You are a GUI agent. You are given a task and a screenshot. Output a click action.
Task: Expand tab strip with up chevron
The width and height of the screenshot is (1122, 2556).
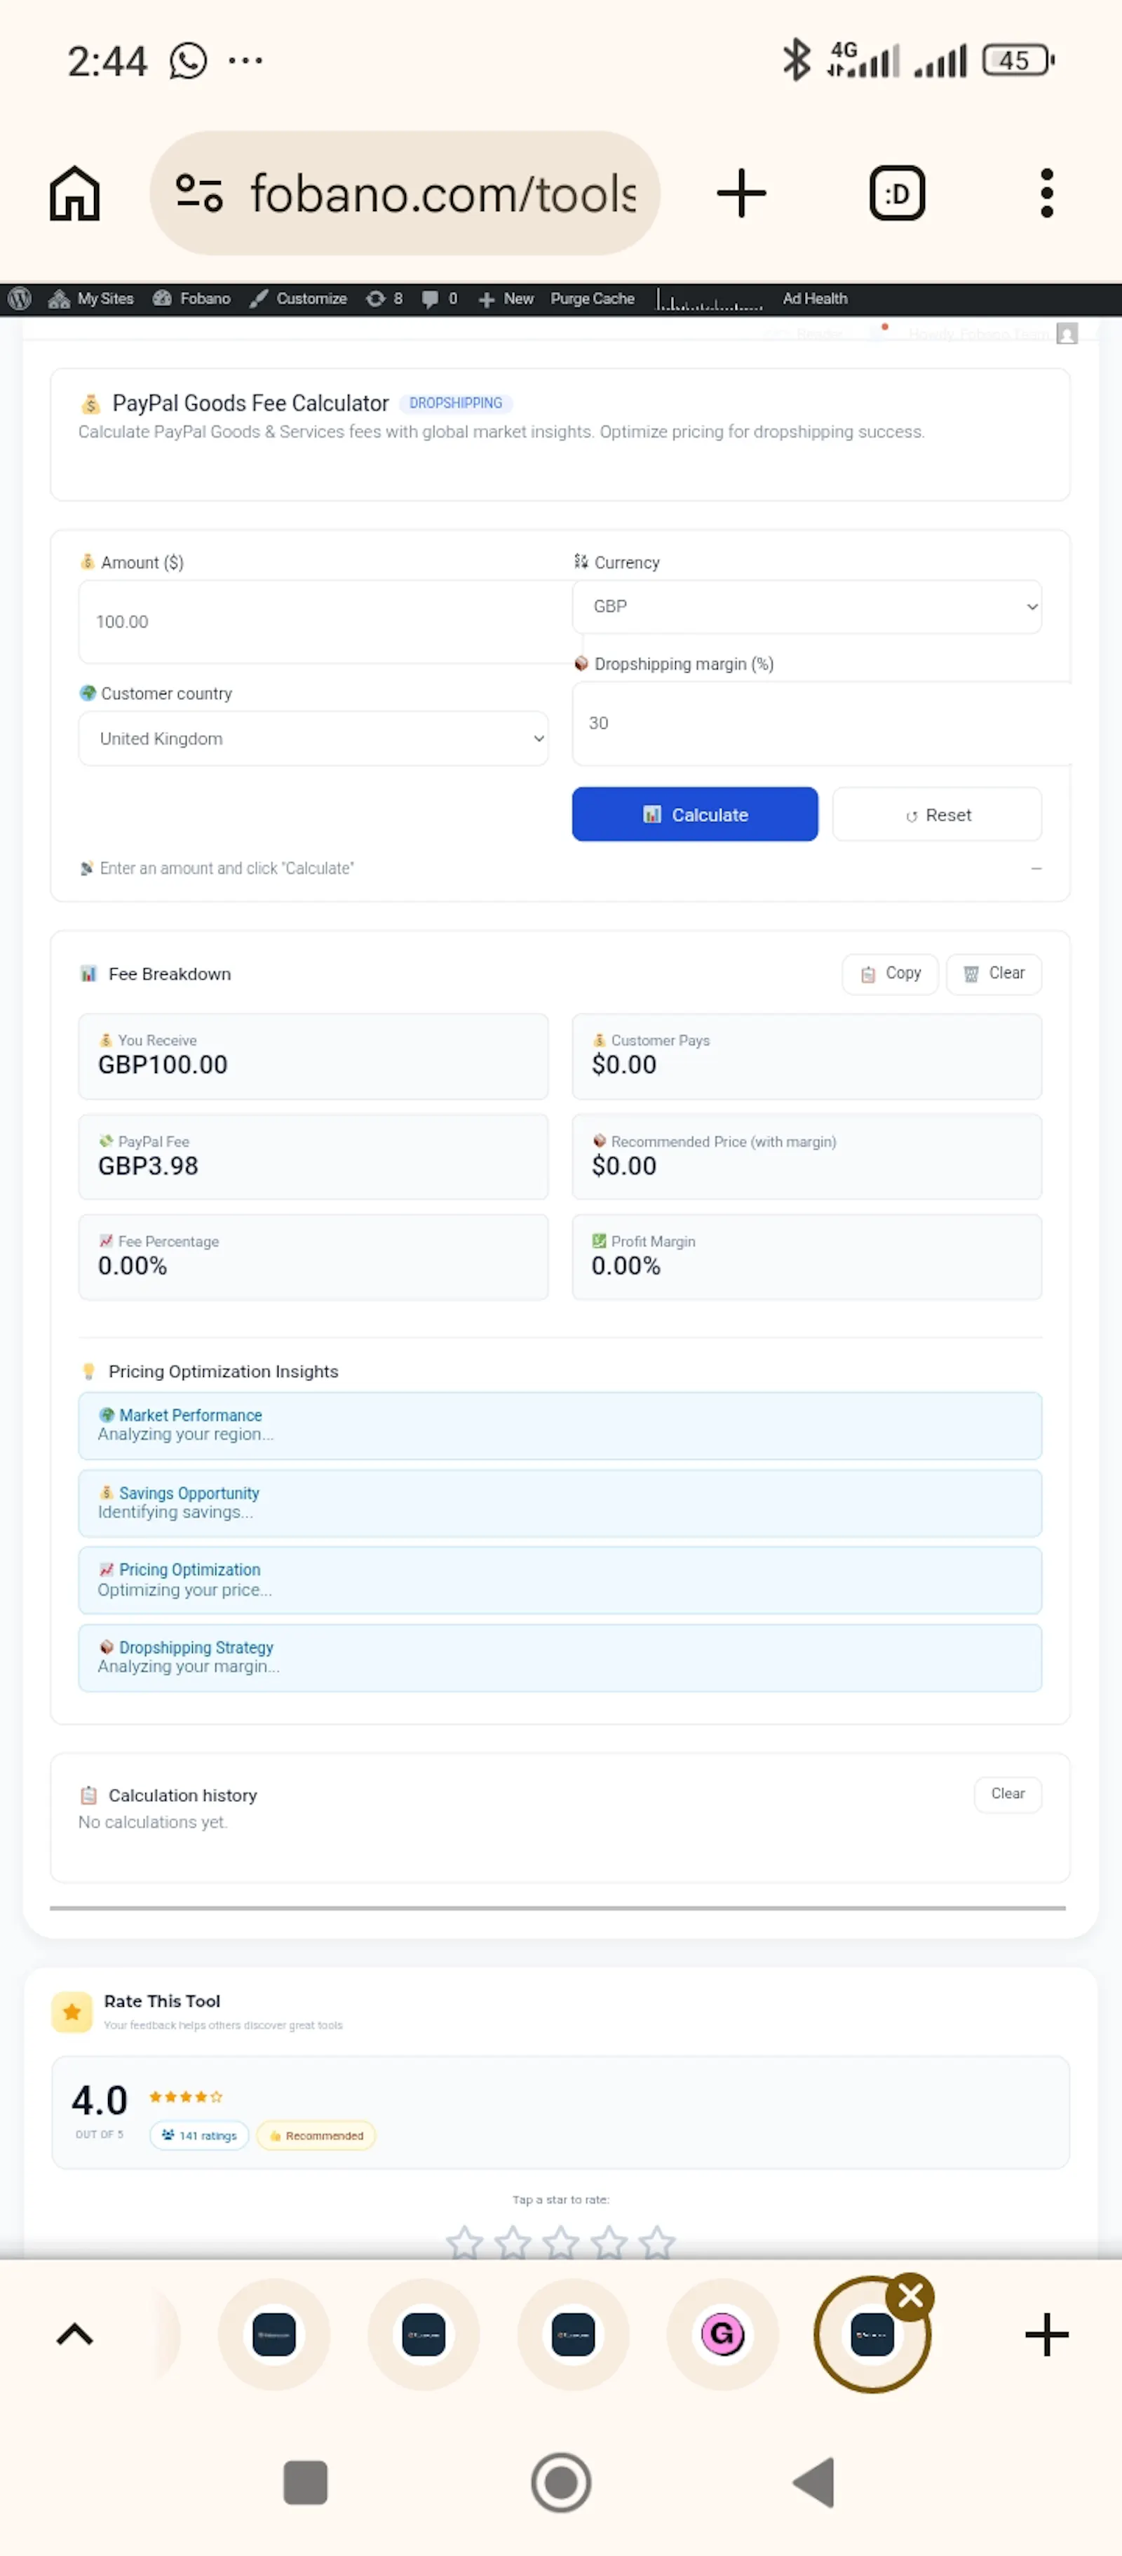point(74,2335)
